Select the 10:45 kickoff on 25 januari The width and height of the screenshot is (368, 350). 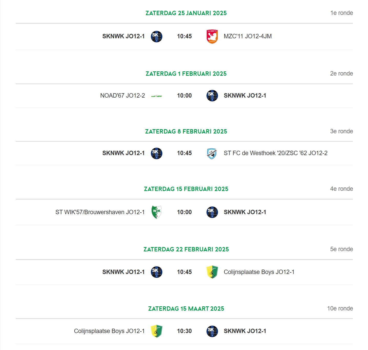tap(184, 36)
